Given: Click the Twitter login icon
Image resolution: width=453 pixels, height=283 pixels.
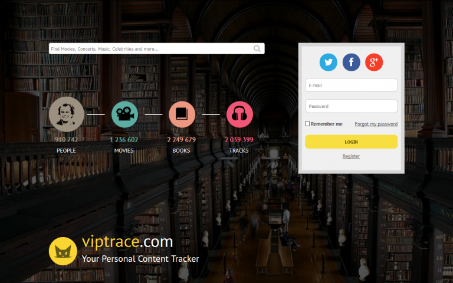Looking at the screenshot, I should point(329,62).
